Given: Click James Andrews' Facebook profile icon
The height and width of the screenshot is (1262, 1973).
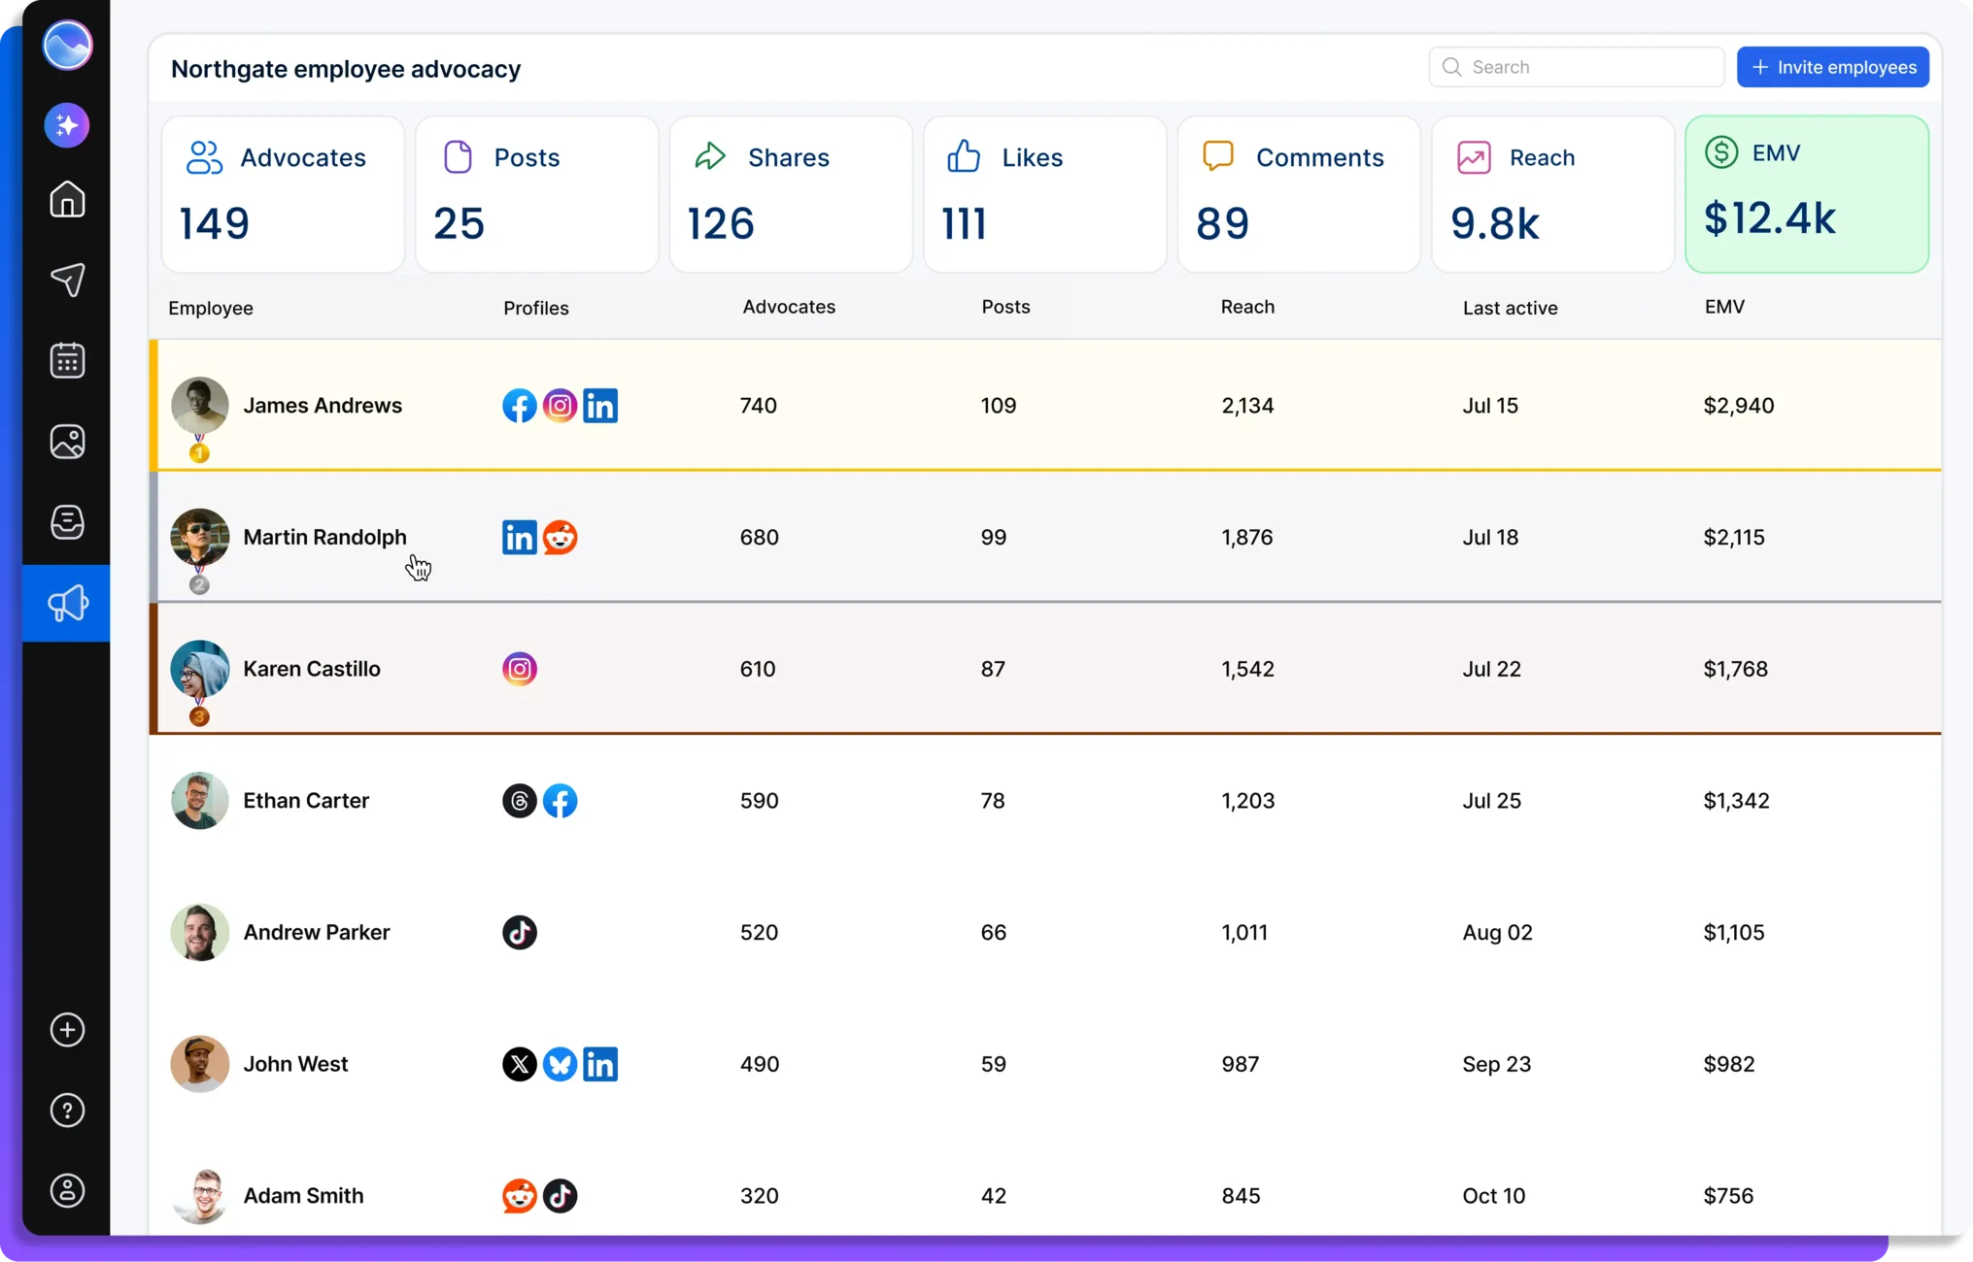Looking at the screenshot, I should coord(520,406).
